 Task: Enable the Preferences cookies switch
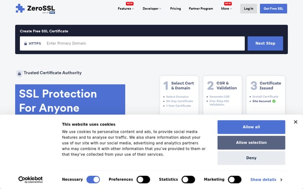(x=143, y=180)
